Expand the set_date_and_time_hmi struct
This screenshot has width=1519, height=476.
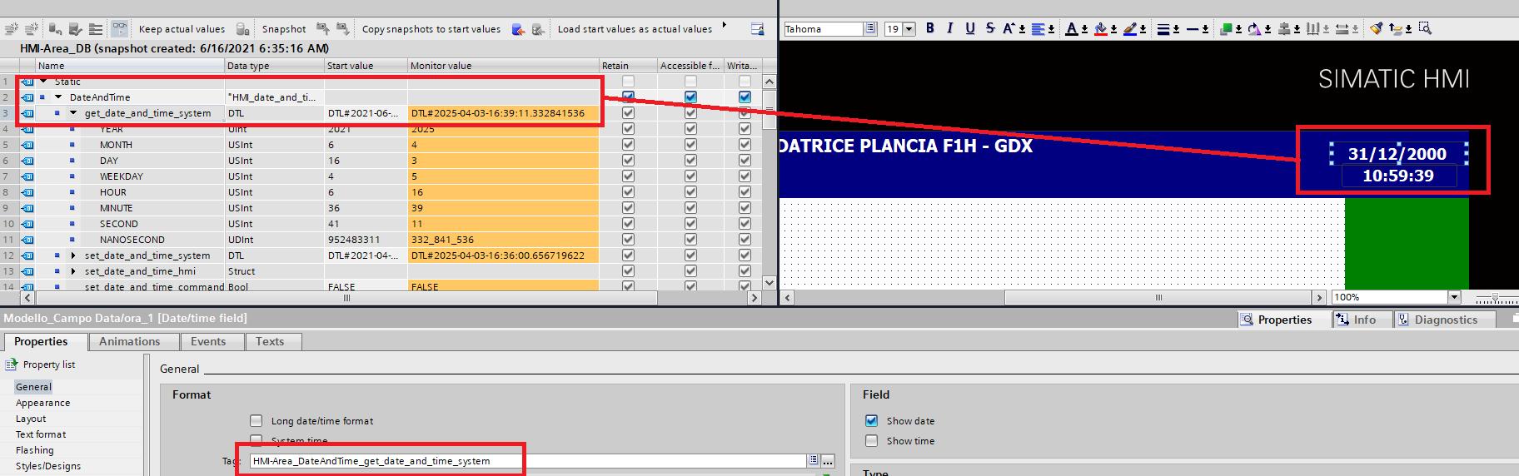(73, 271)
